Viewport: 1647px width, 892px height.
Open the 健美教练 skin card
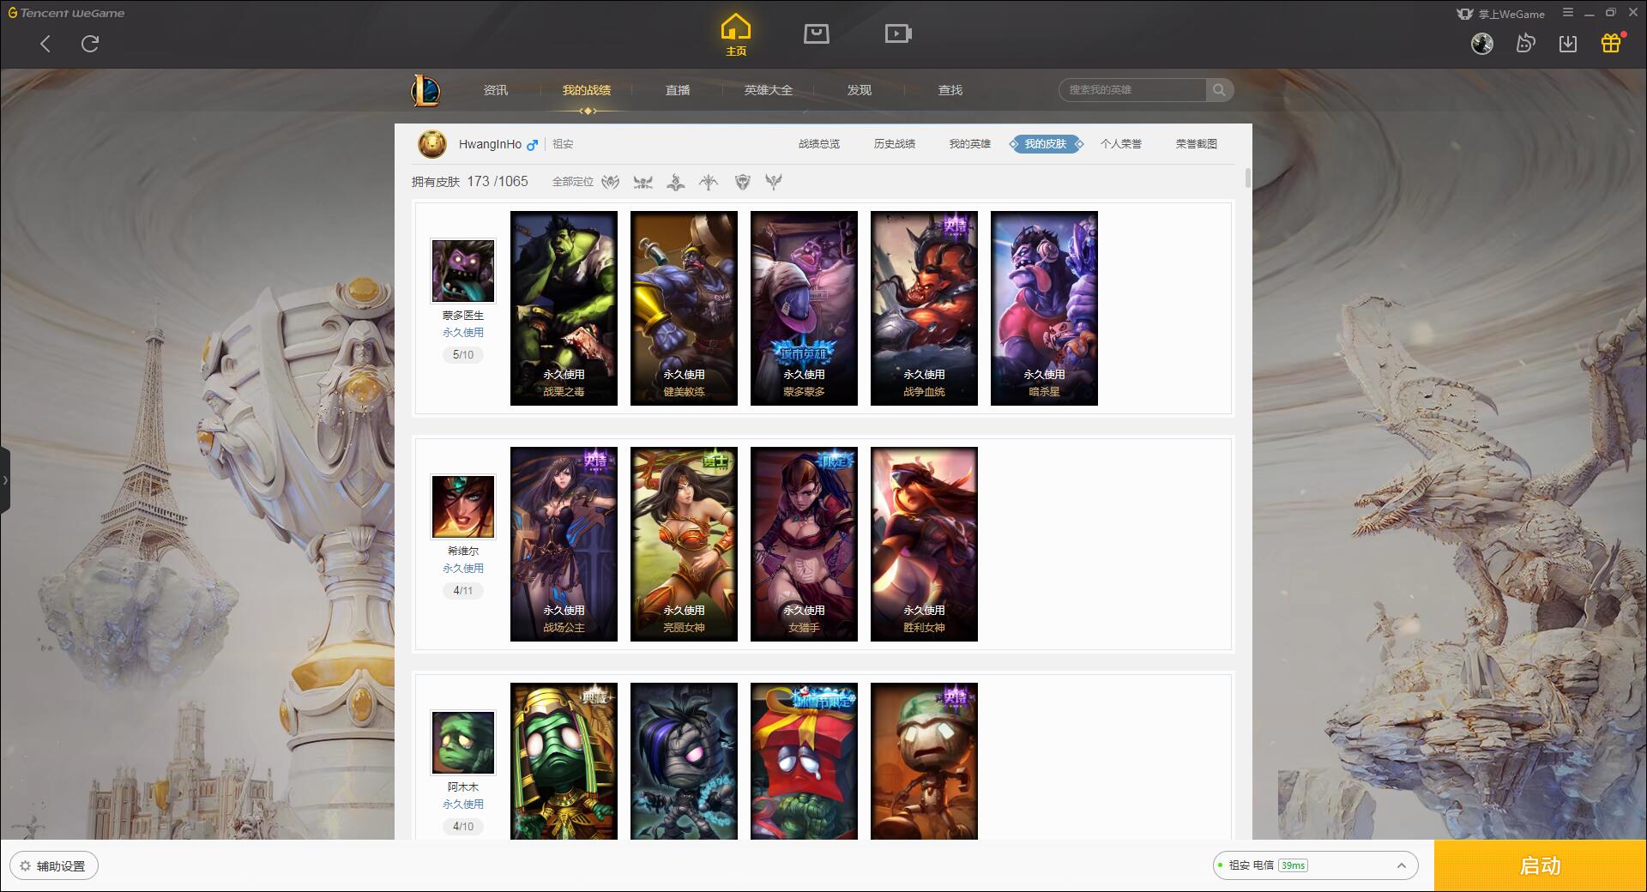coord(684,308)
